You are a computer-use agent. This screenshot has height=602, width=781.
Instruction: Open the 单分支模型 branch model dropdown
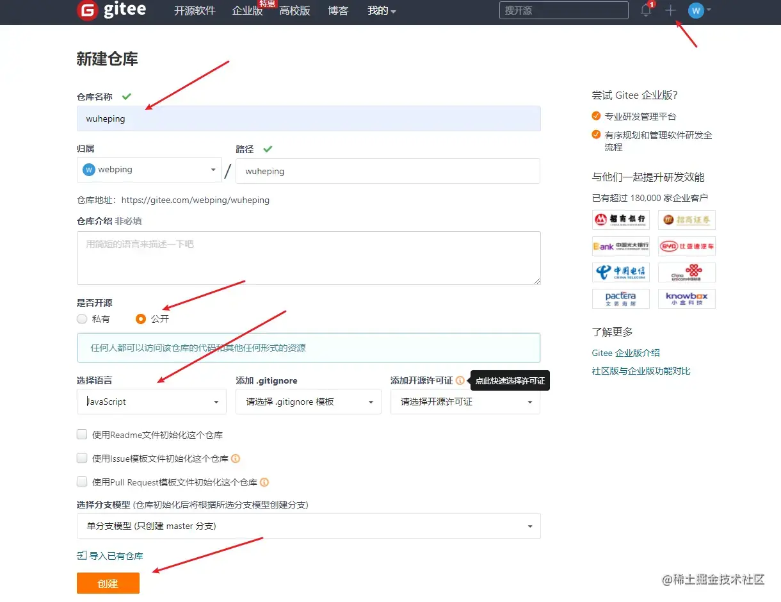(x=309, y=526)
